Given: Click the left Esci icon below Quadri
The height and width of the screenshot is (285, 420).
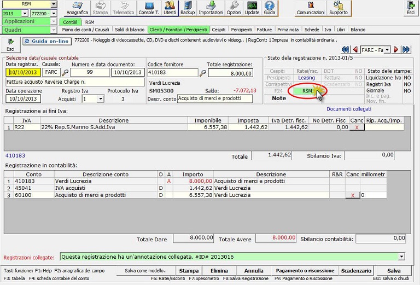Looking at the screenshot, I should click(10, 45).
